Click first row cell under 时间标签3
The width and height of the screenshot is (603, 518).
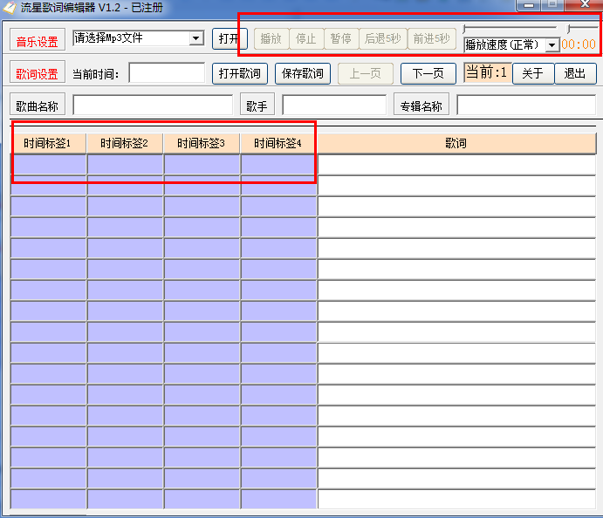pos(202,165)
